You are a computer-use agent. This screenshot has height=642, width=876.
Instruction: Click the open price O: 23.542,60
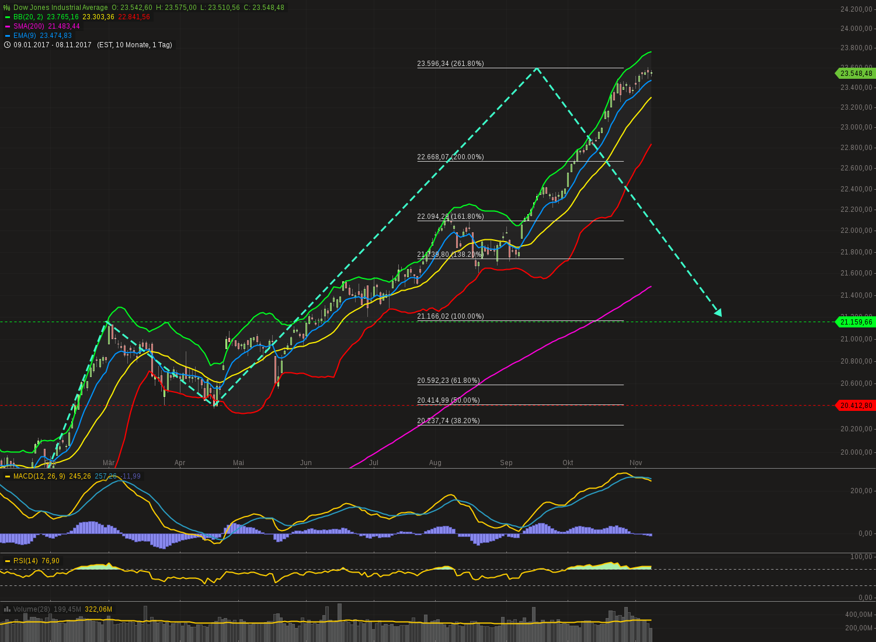pos(132,8)
